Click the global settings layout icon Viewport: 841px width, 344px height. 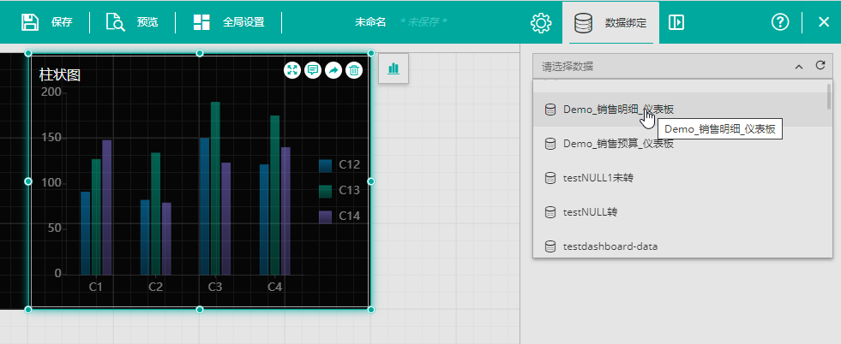coord(201,22)
